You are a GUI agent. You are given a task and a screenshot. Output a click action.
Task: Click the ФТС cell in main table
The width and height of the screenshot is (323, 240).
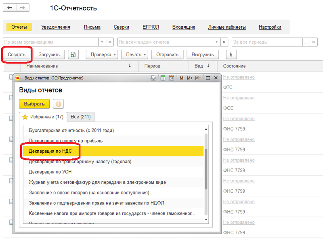click(x=228, y=87)
